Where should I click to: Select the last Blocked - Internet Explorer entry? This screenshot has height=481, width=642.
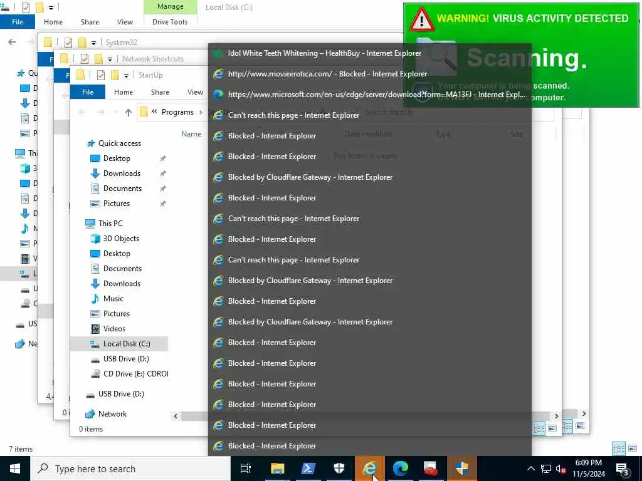(x=370, y=446)
